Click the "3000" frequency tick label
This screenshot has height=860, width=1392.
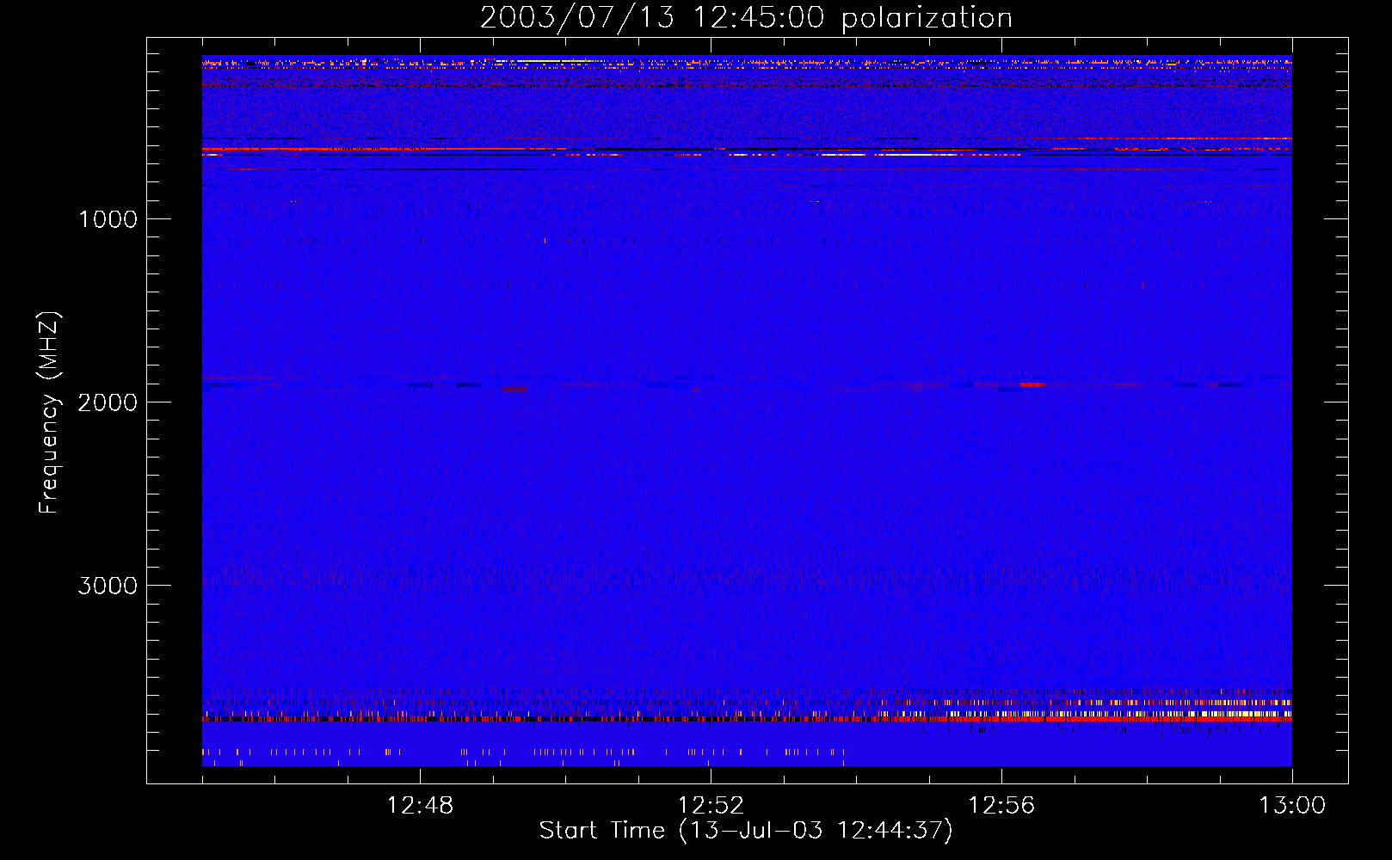click(x=108, y=586)
